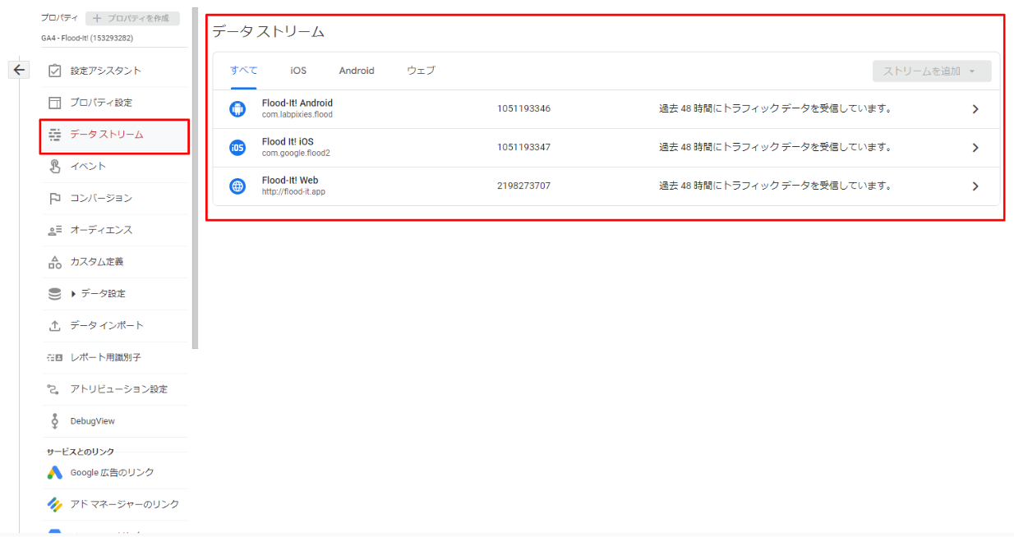This screenshot has width=1014, height=537.
Task: Click Android row traffic status text
Action: coord(775,109)
